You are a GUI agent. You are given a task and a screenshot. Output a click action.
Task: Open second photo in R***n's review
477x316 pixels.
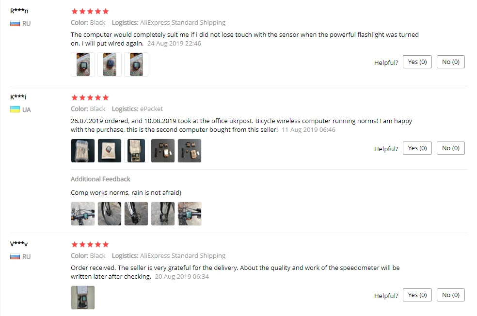(110, 64)
